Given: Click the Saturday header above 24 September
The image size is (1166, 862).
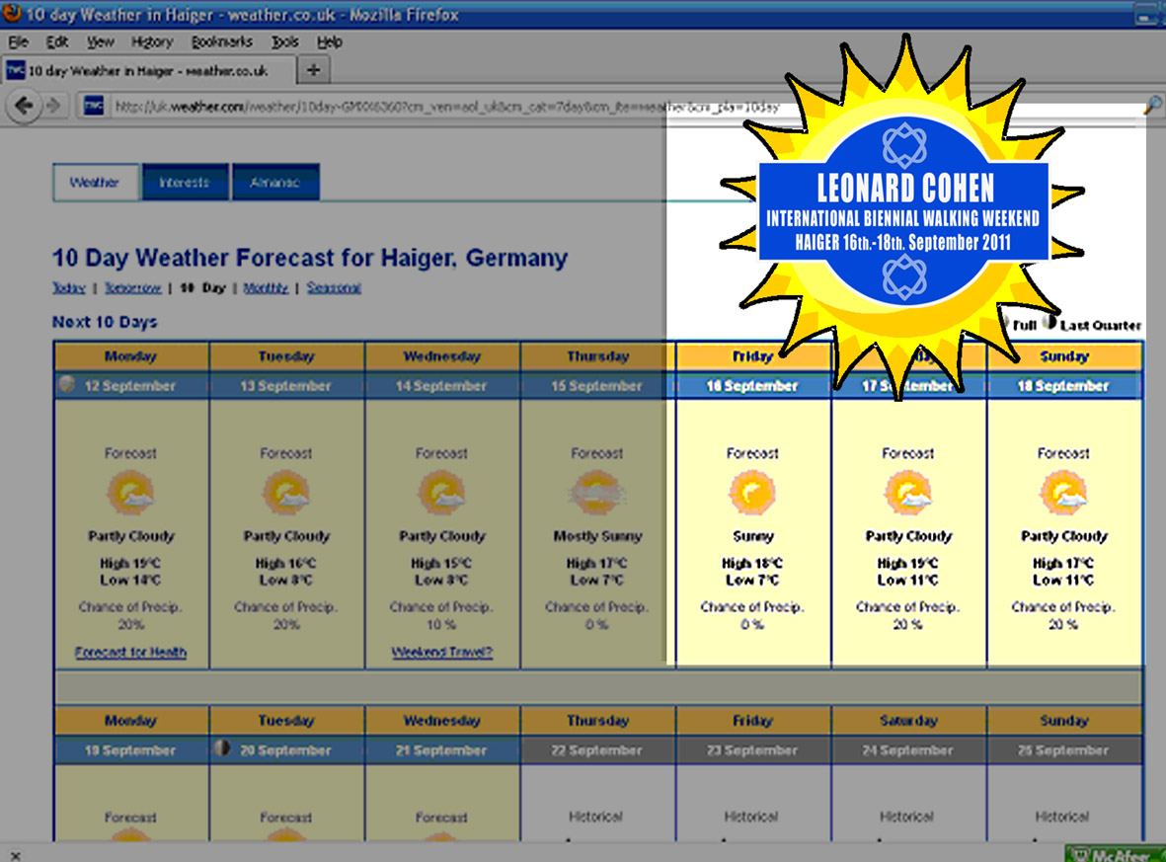Looking at the screenshot, I should click(907, 721).
